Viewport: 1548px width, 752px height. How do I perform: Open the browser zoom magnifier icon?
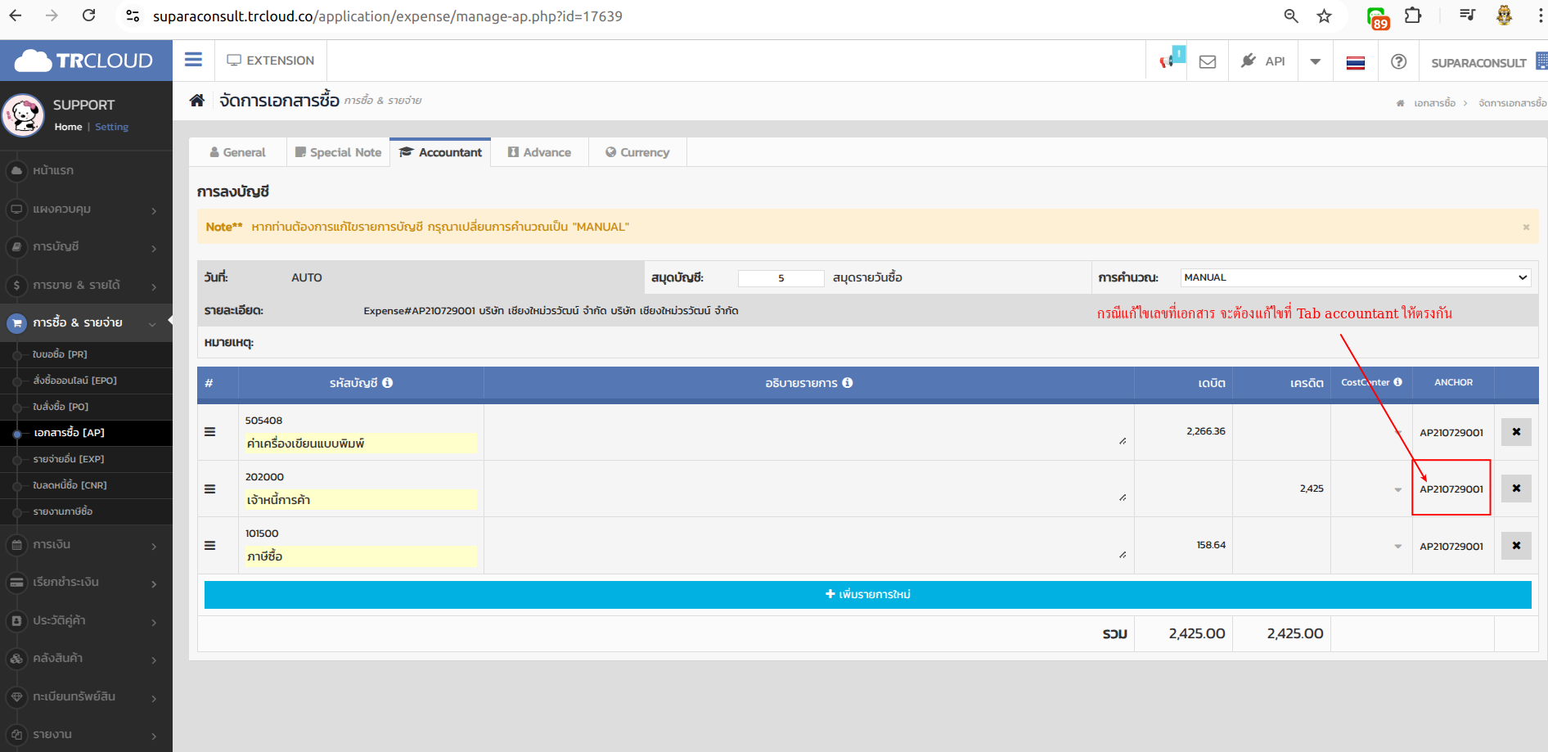1291,16
